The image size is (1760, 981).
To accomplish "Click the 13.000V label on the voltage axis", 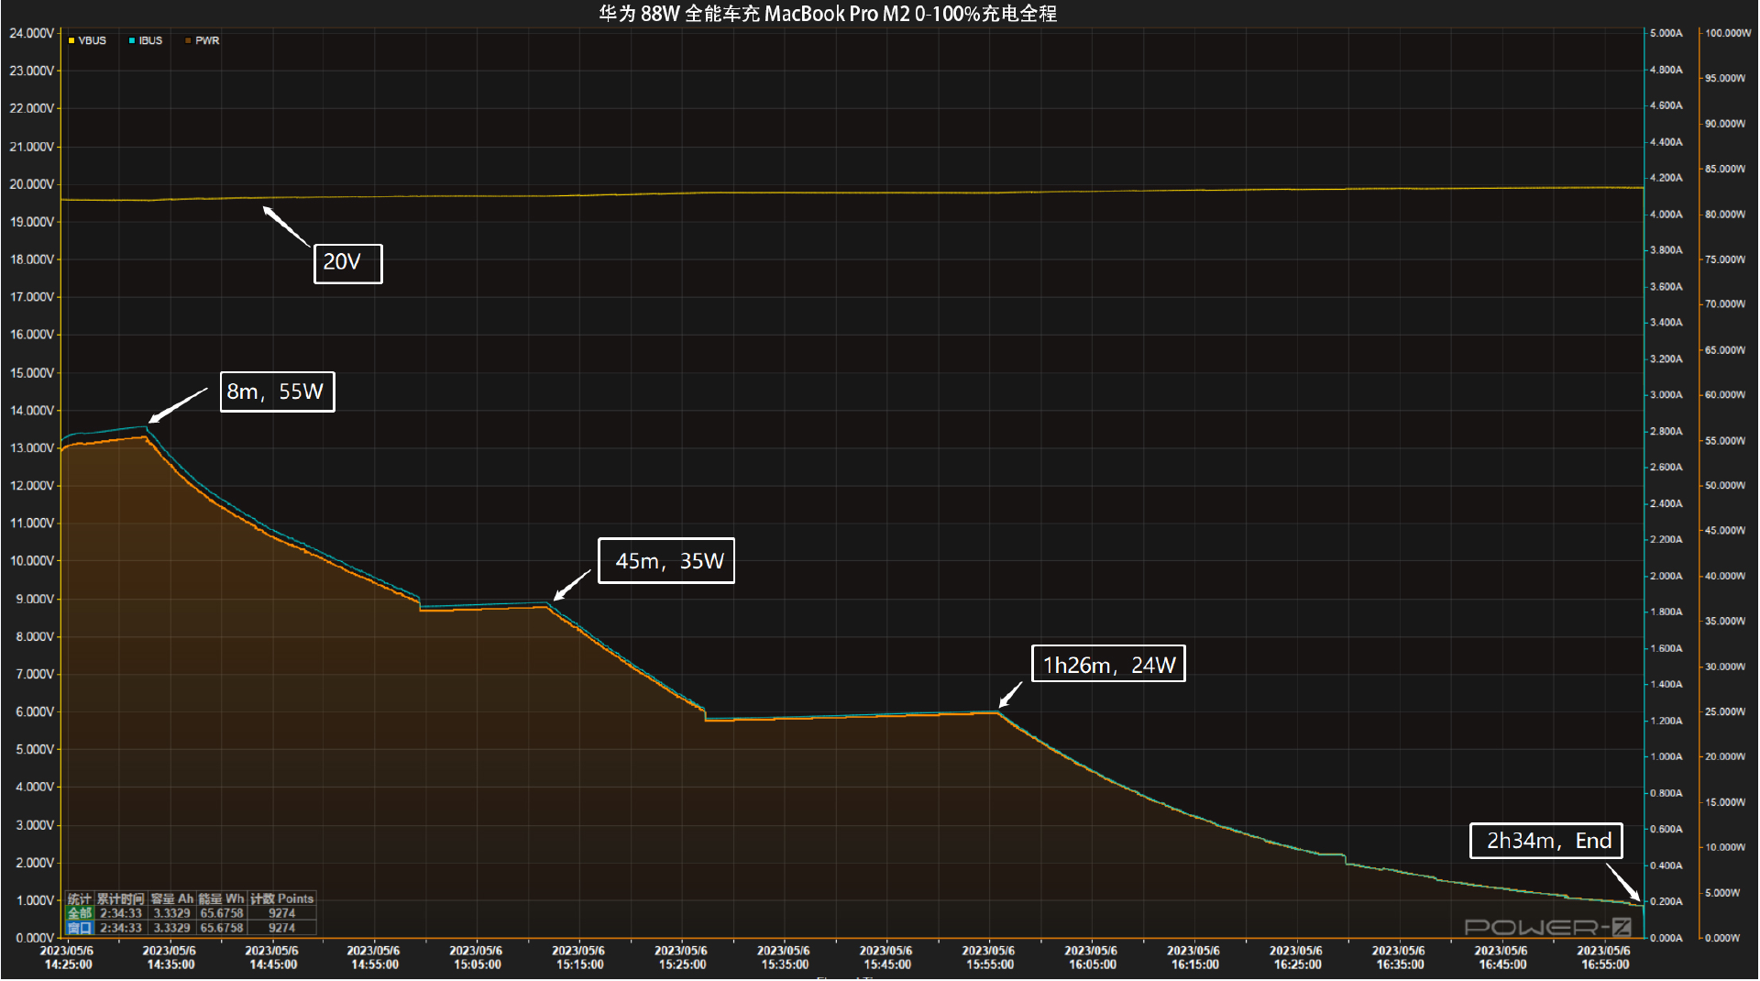I will pos(31,448).
